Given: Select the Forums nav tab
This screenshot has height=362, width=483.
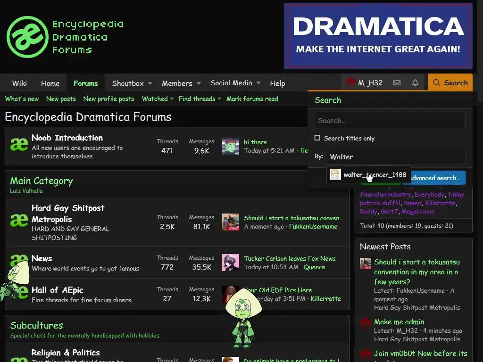Looking at the screenshot, I should (86, 83).
